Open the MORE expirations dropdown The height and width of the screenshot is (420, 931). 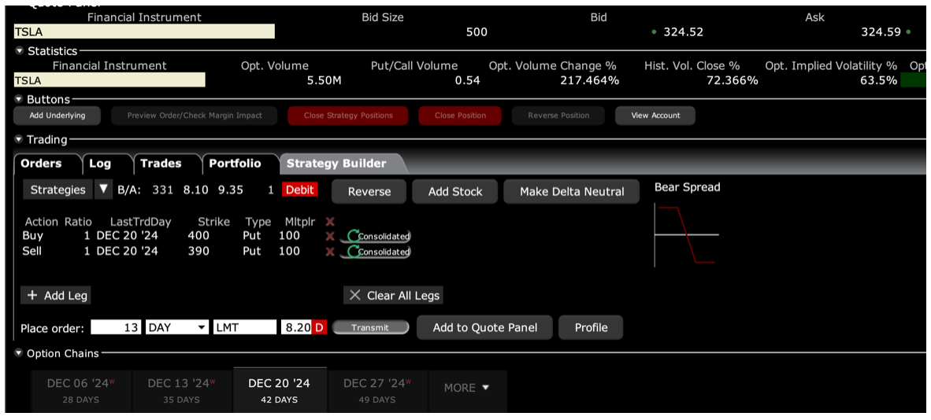(467, 388)
